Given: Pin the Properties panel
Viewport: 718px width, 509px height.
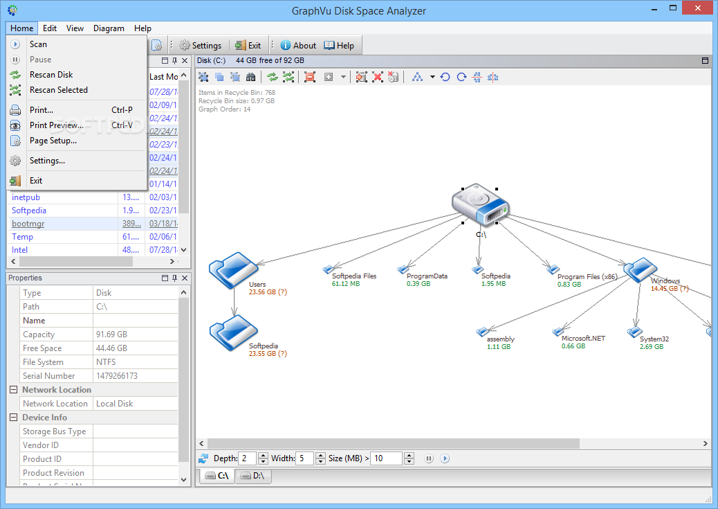Looking at the screenshot, I should coord(174,278).
